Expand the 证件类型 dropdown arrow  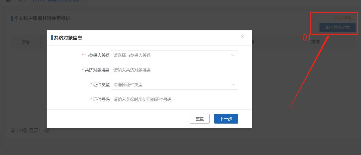pyautogui.click(x=233, y=85)
